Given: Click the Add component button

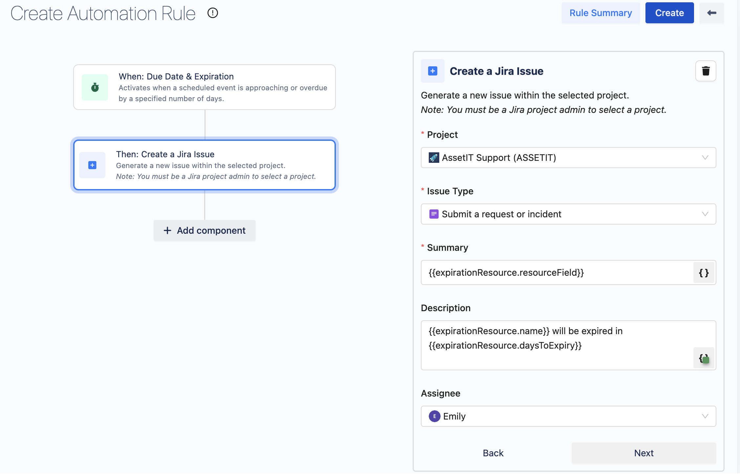Looking at the screenshot, I should point(204,231).
